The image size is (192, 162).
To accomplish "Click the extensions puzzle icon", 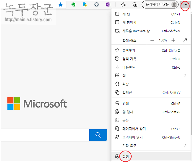I will pos(117,84).
